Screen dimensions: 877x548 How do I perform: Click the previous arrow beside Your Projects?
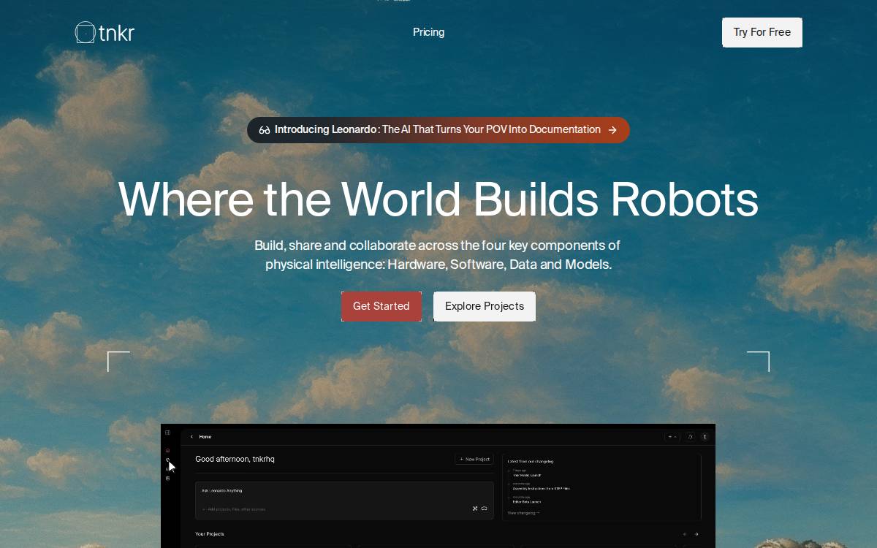pos(685,534)
